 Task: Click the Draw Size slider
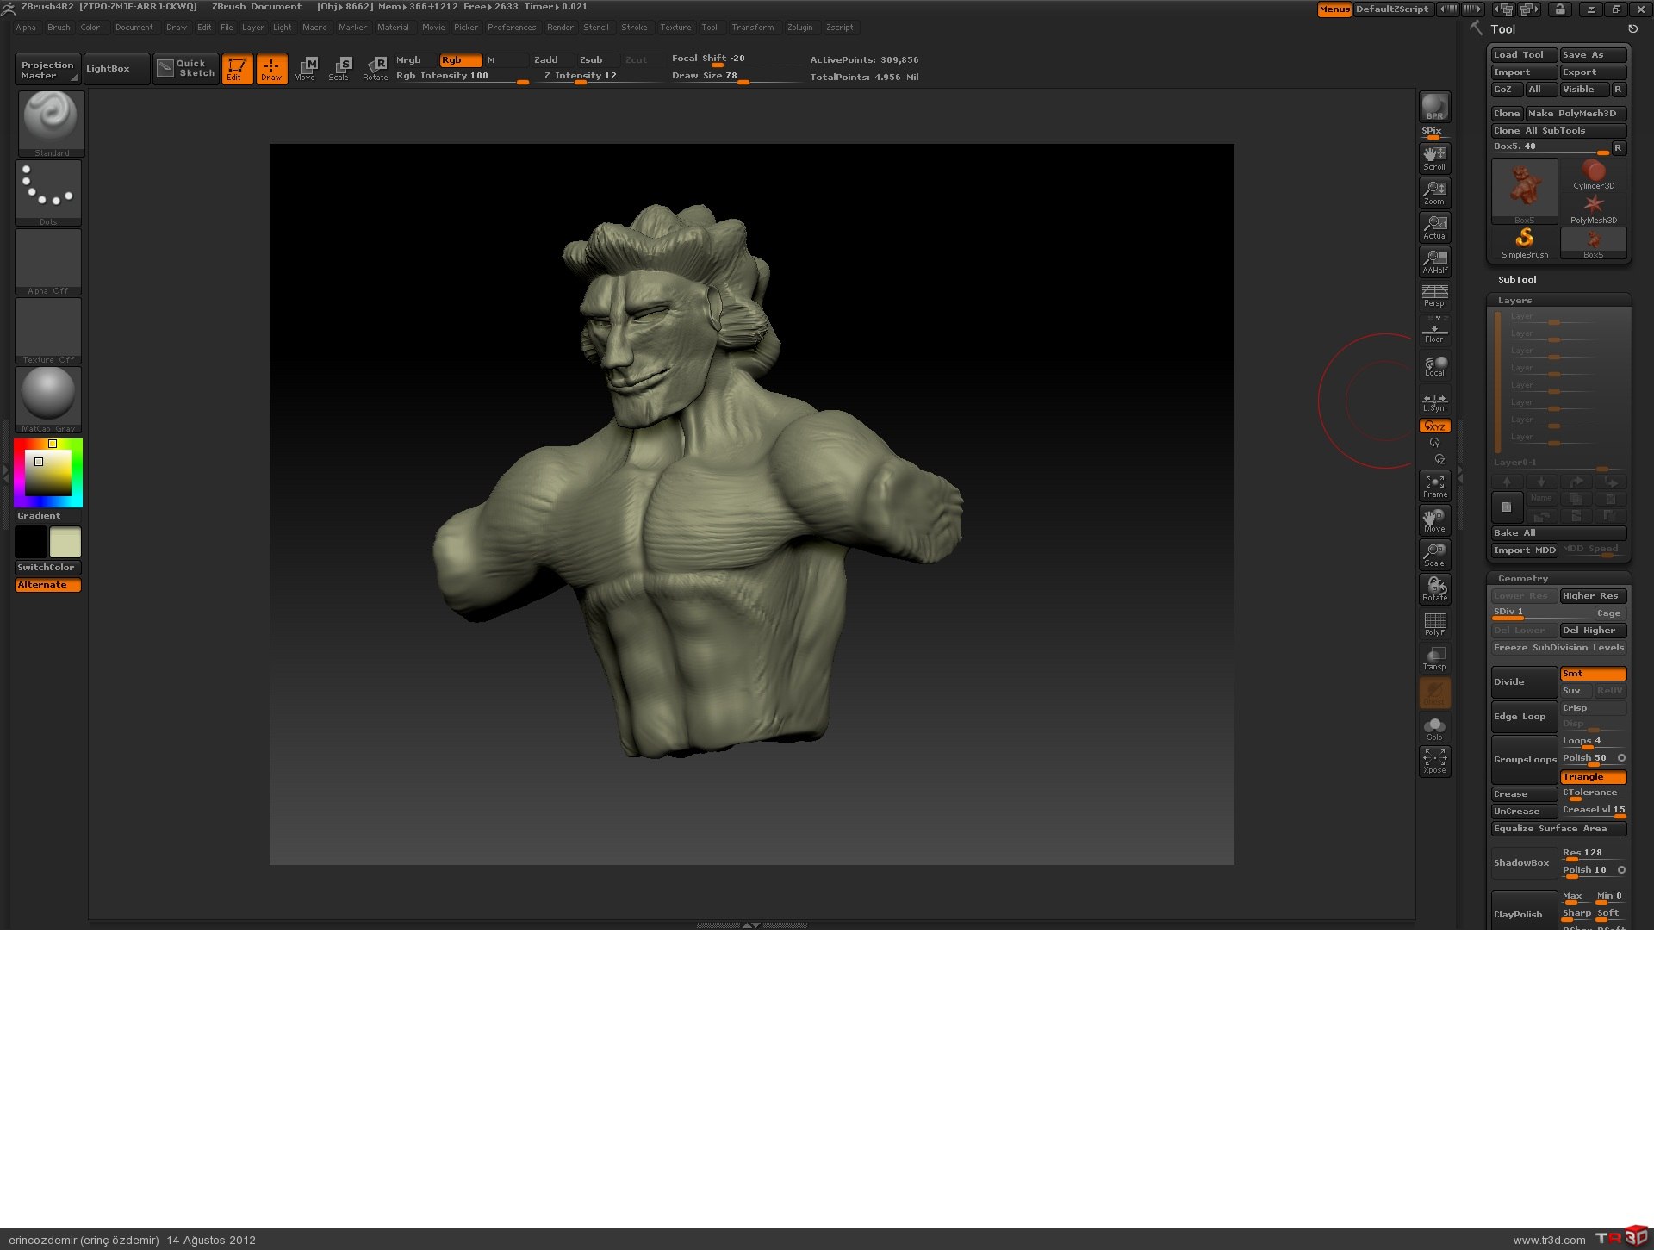(x=736, y=77)
